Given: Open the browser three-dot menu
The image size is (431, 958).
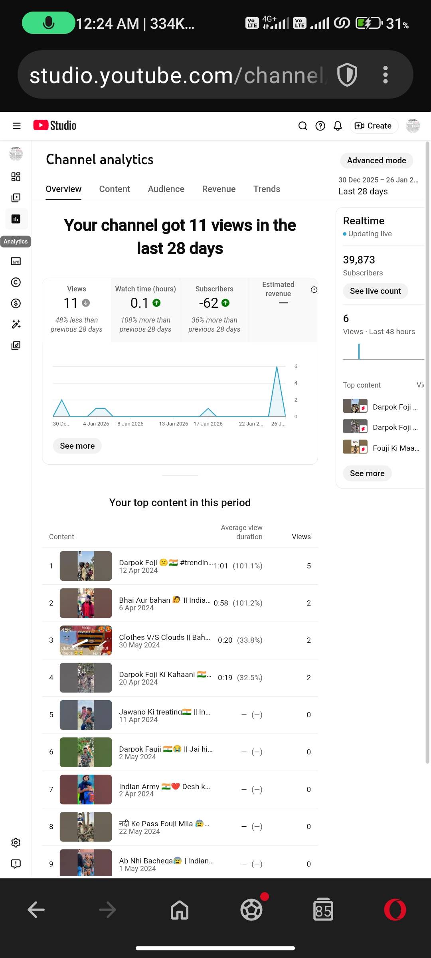Looking at the screenshot, I should coord(385,75).
